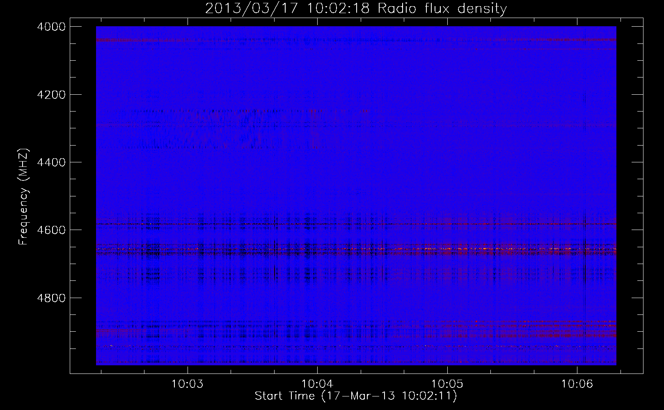Click the 10:05 time tick label
This screenshot has width=664, height=410.
[447, 384]
